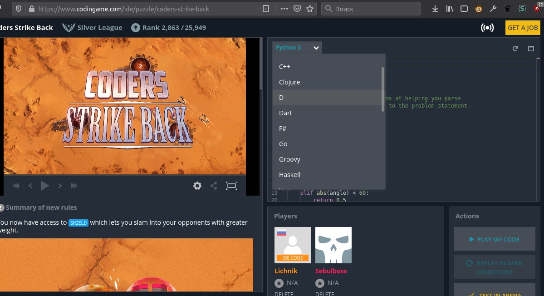The width and height of the screenshot is (544, 296).
Task: Open the Sebulboss player name link
Action: 331,271
